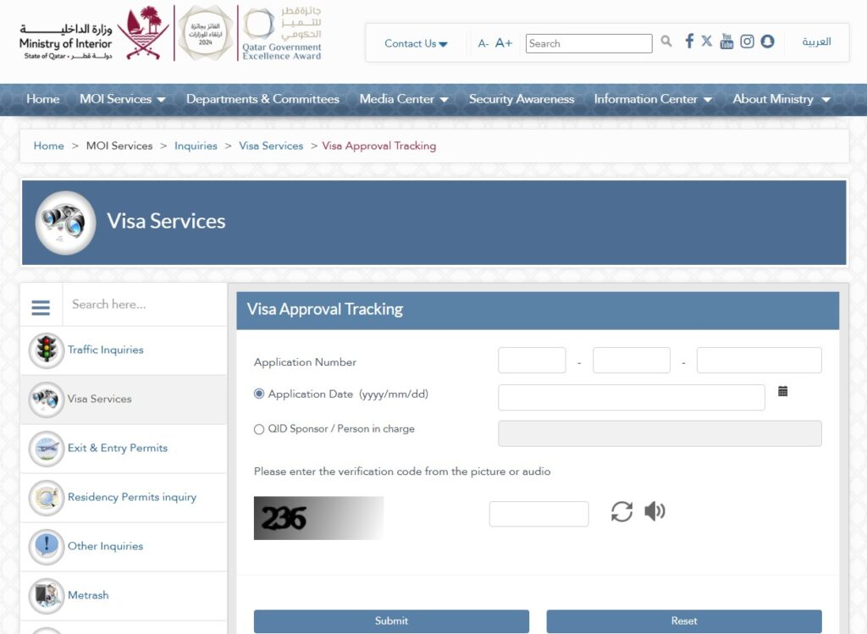Screen dimensions: 867x634
Task: Click the search magnifier icon
Action: coord(665,41)
